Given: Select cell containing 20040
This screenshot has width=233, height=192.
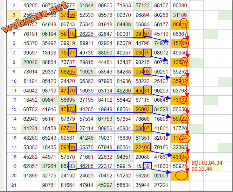Looking at the screenshot, I should [31, 62].
